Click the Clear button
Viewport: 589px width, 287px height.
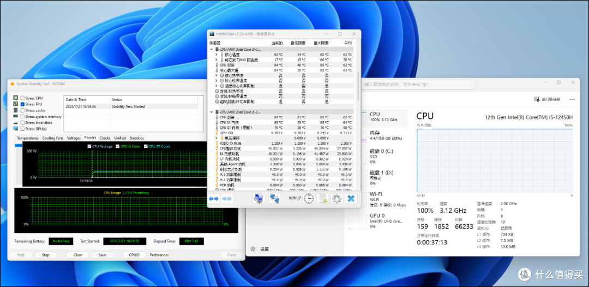[78, 255]
